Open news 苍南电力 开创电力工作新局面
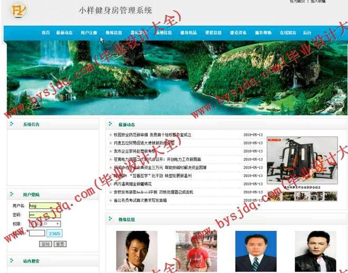 (157, 160)
